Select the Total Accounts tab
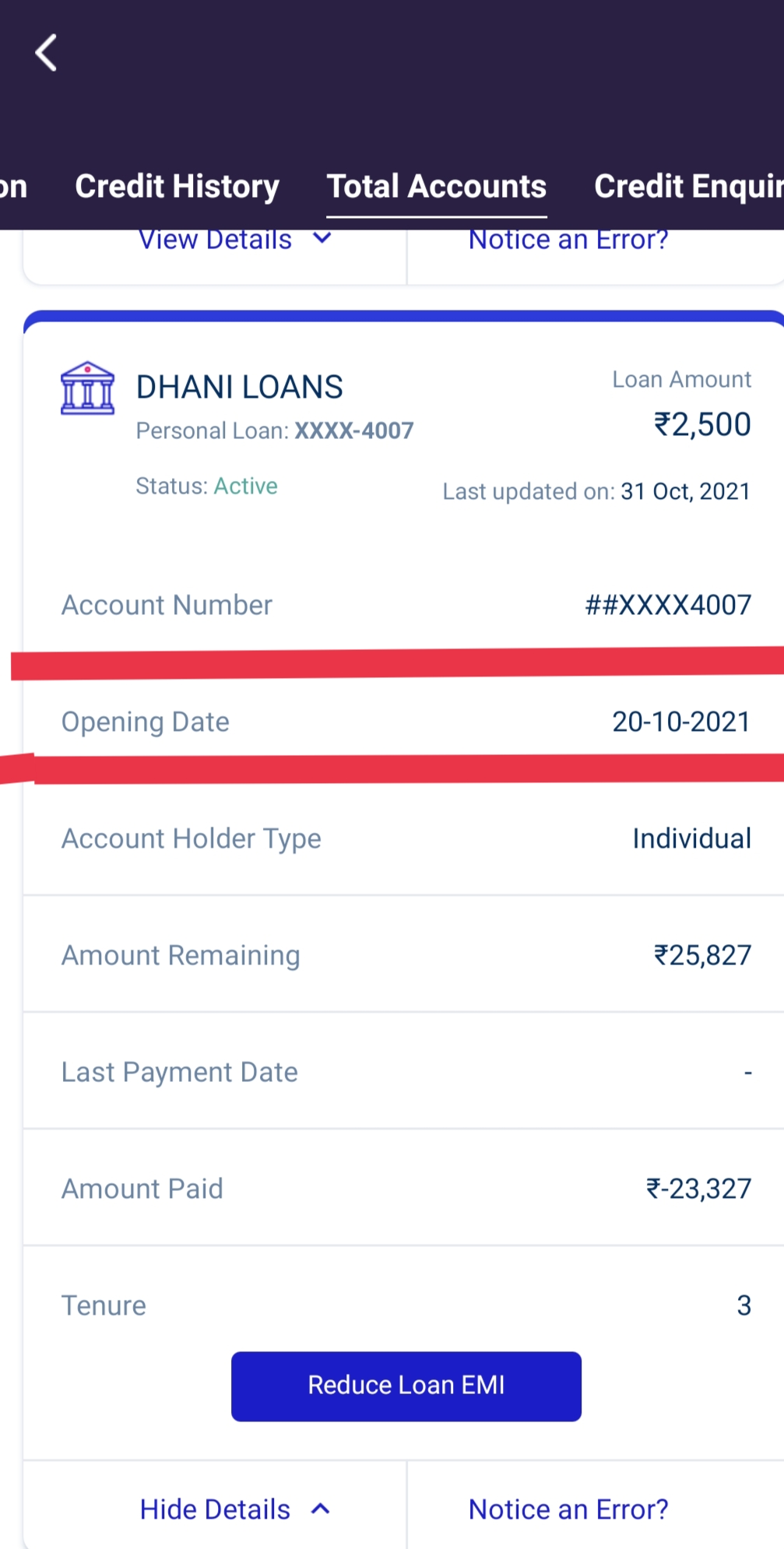This screenshot has height=1549, width=784. click(436, 187)
